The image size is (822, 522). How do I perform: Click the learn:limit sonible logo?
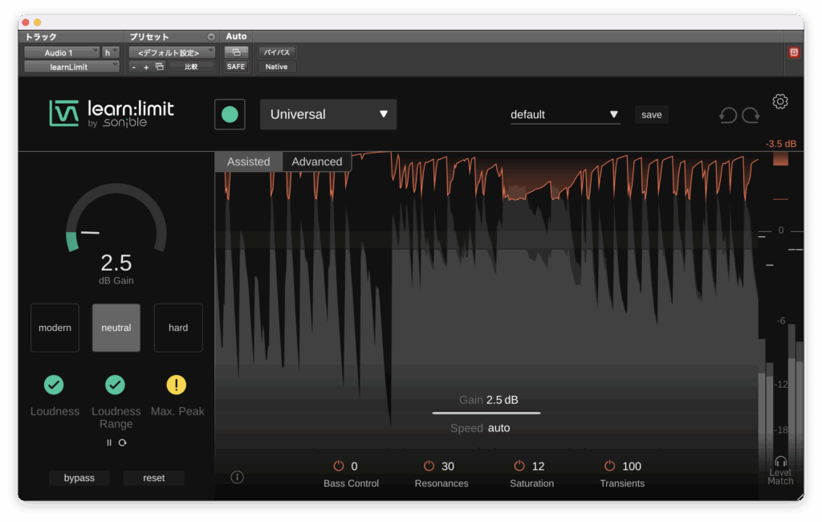click(x=112, y=113)
